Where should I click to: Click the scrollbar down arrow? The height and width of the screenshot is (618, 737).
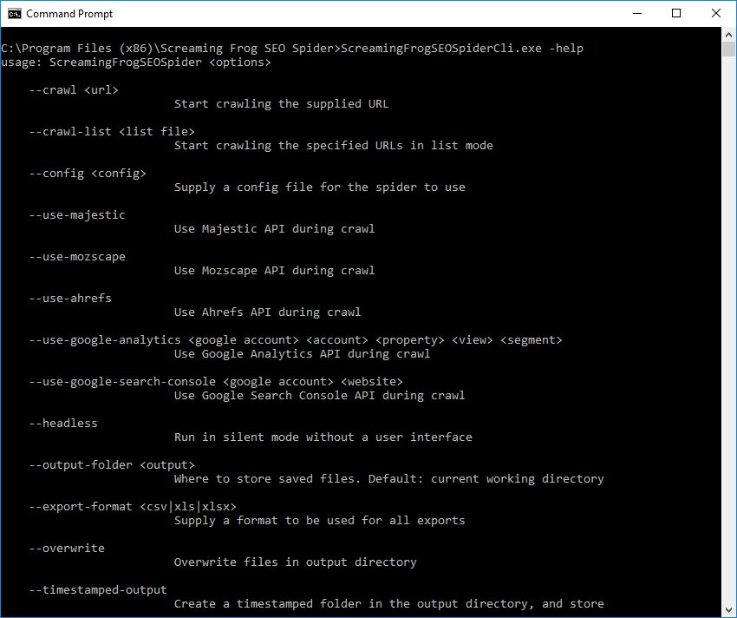(x=728, y=608)
